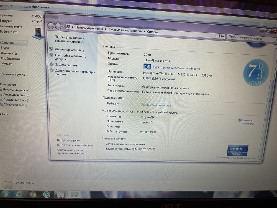
Task: Select Домашняя группа in Explorer sidebar
Action: pos(12,74)
